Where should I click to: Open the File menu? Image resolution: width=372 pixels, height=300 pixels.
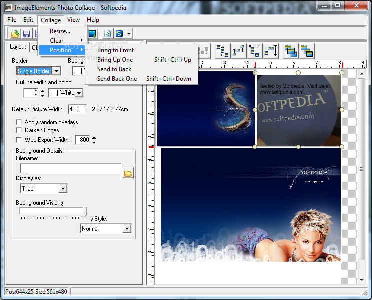pos(12,20)
